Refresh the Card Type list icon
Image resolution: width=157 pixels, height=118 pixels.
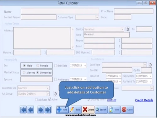(x=150, y=65)
